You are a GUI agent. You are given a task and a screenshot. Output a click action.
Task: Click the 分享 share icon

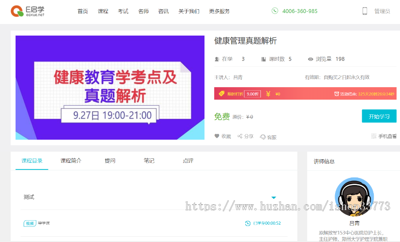pyautogui.click(x=240, y=136)
